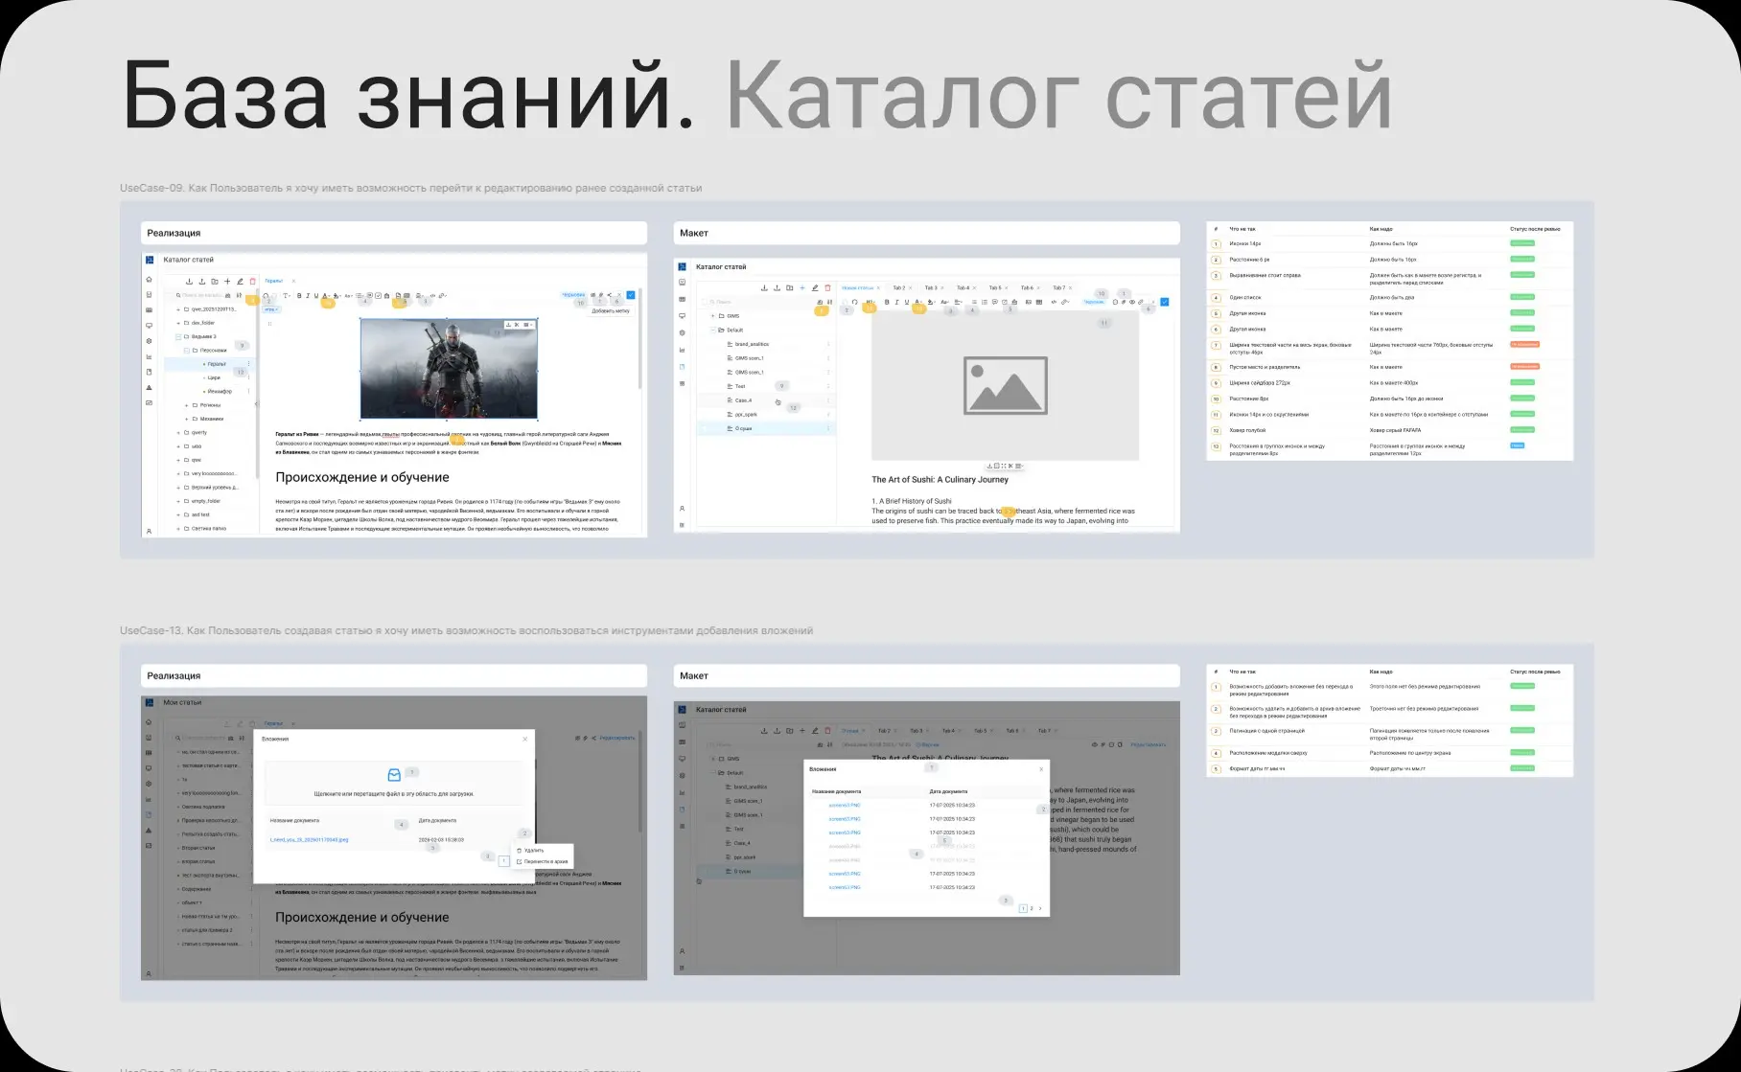
Task: Collapse the Ведьмак 3 folder
Action: coord(178,336)
